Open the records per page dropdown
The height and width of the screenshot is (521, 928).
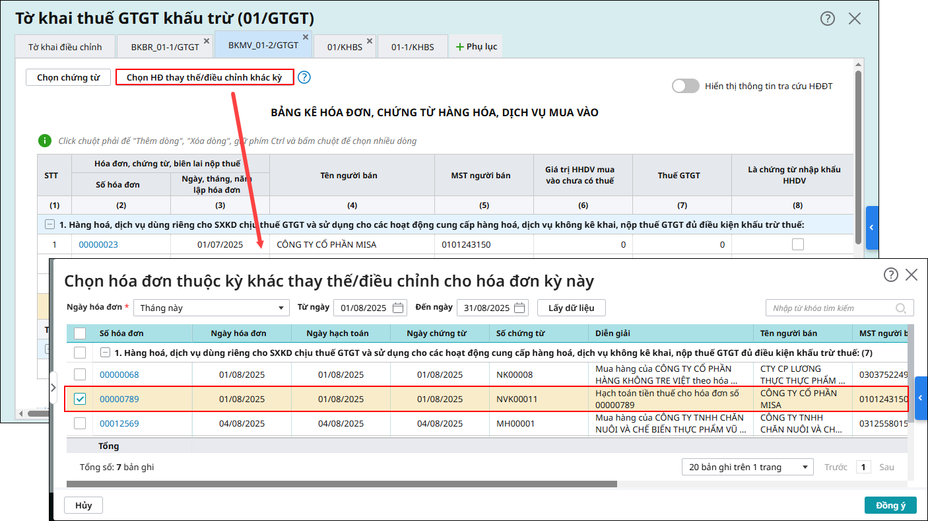pyautogui.click(x=747, y=467)
